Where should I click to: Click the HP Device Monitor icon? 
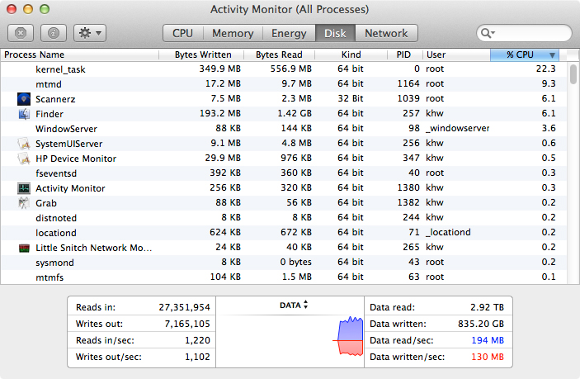pos(24,159)
